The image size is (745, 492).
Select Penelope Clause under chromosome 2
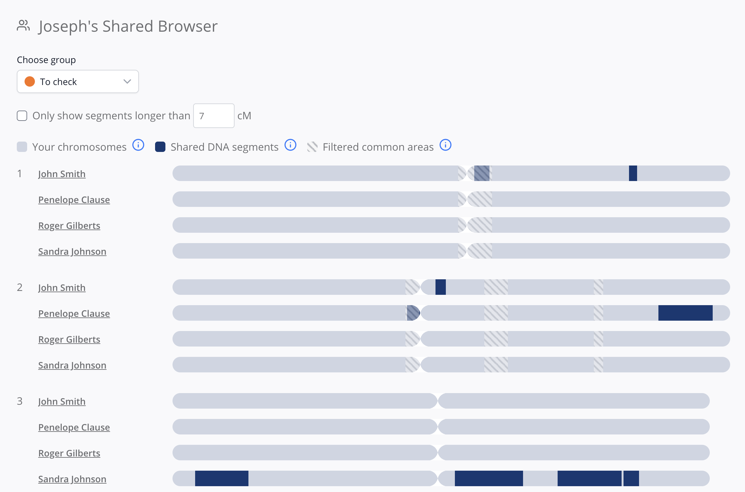point(74,313)
